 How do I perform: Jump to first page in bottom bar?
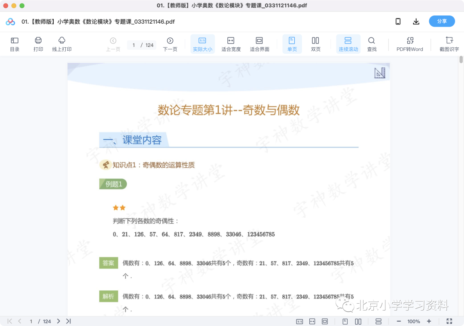(x=10, y=321)
